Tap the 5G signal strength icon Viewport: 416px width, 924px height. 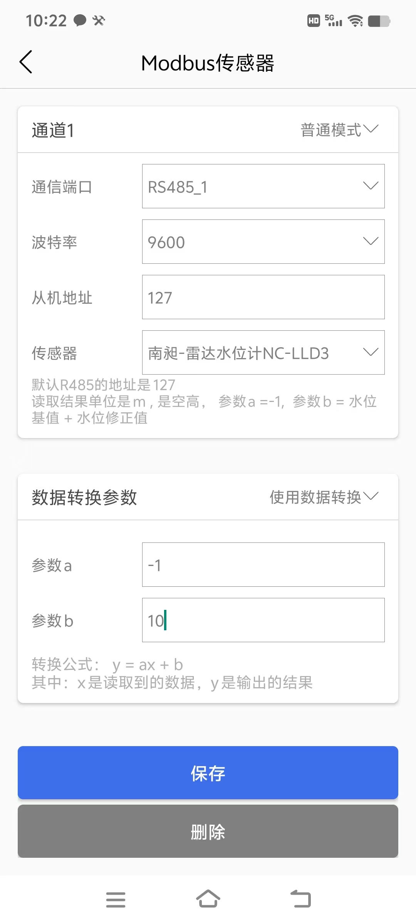[x=333, y=20]
